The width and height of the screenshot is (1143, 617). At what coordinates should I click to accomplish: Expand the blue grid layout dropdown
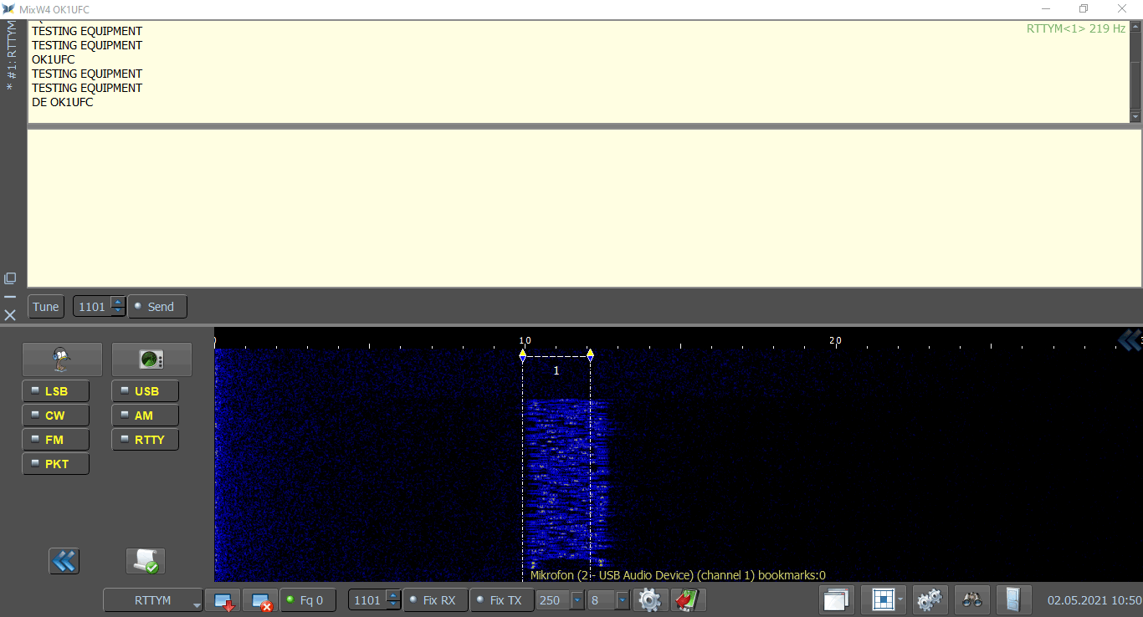click(900, 600)
